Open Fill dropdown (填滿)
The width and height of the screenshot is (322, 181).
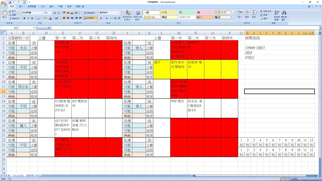[x=264, y=15]
